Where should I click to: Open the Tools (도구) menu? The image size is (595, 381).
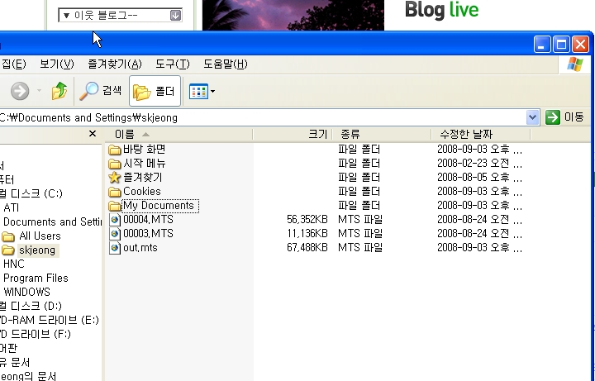pyautogui.click(x=172, y=64)
